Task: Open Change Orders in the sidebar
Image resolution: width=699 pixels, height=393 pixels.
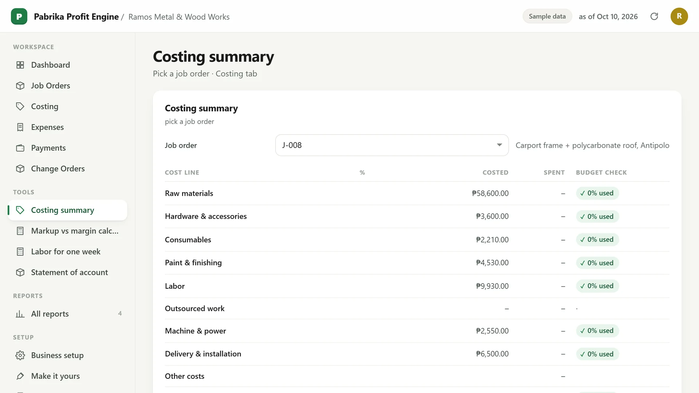Action: point(67,168)
